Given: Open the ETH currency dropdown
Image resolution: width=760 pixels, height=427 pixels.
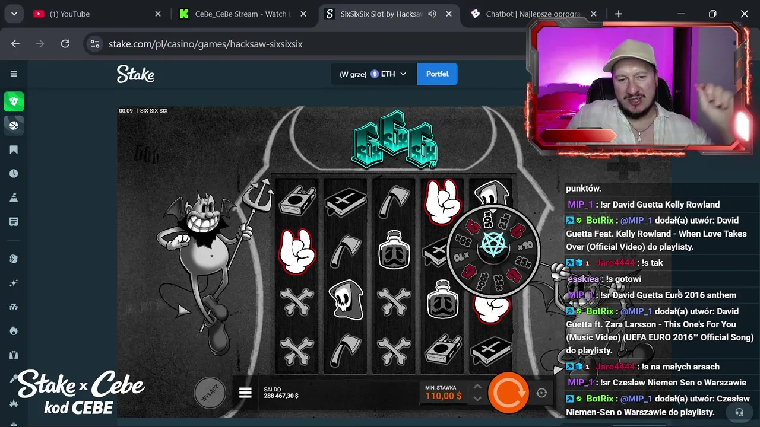Looking at the screenshot, I should point(373,74).
